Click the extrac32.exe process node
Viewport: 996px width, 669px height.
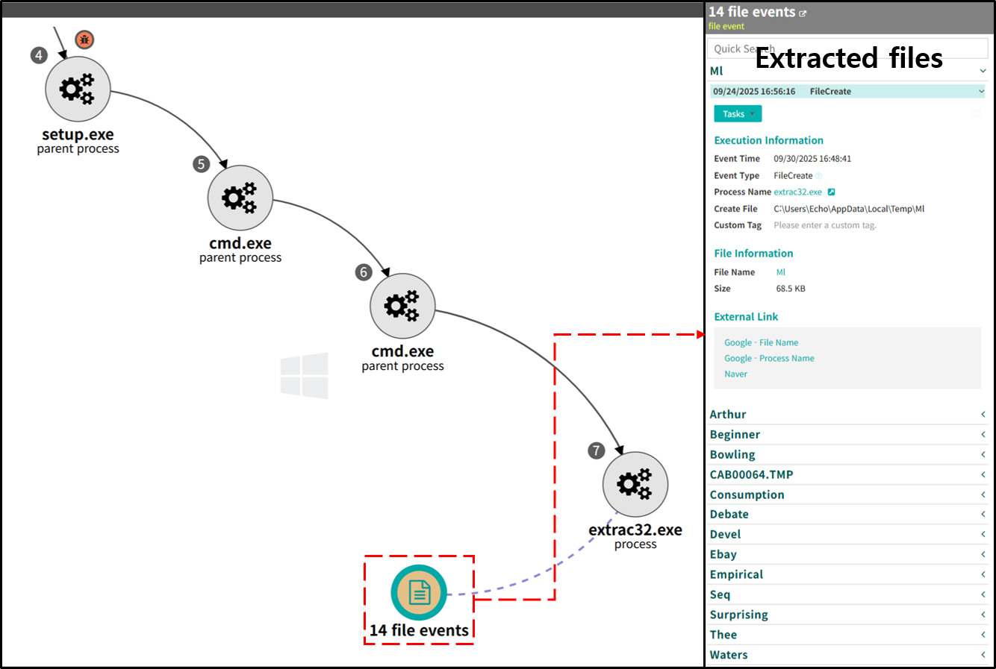(x=635, y=485)
